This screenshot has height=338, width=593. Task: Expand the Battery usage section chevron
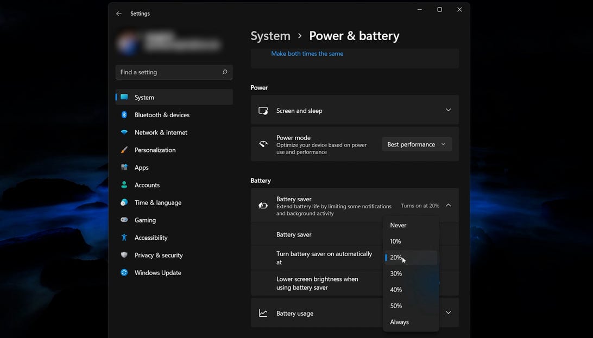click(x=448, y=313)
